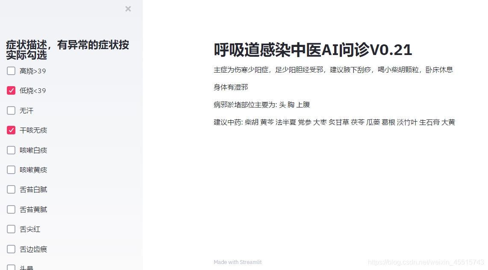Viewport: 488px width, 270px height.
Task: Check the 高烧>39 checkbox
Action: pos(11,71)
